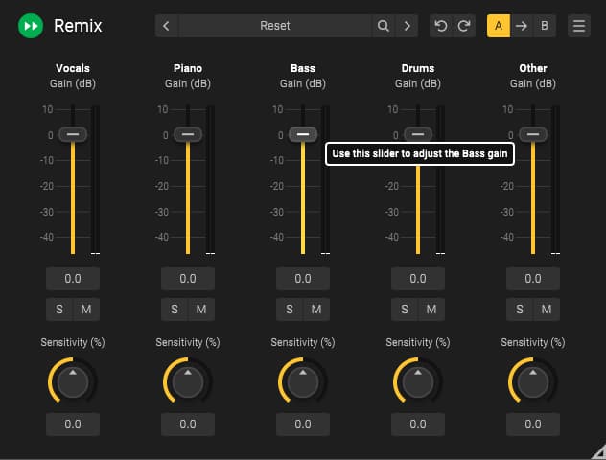Viewport: 606px width, 460px height.
Task: Click the Other sensitivity knob
Action: point(533,381)
